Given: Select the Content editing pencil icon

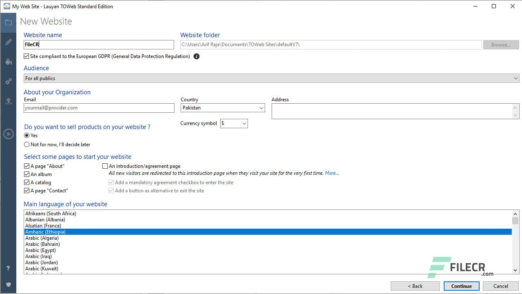Looking at the screenshot, I should point(8,42).
